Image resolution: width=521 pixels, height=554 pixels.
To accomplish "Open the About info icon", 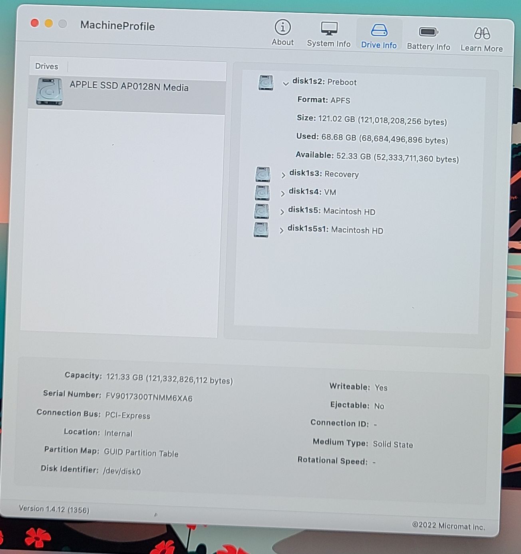I will [x=282, y=27].
